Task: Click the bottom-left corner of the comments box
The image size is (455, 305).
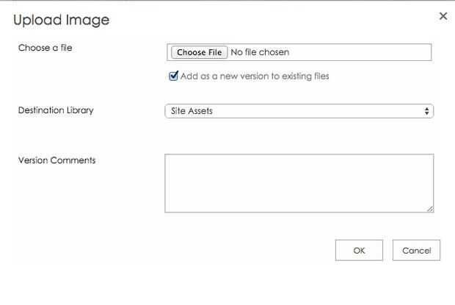Action: pos(168,209)
